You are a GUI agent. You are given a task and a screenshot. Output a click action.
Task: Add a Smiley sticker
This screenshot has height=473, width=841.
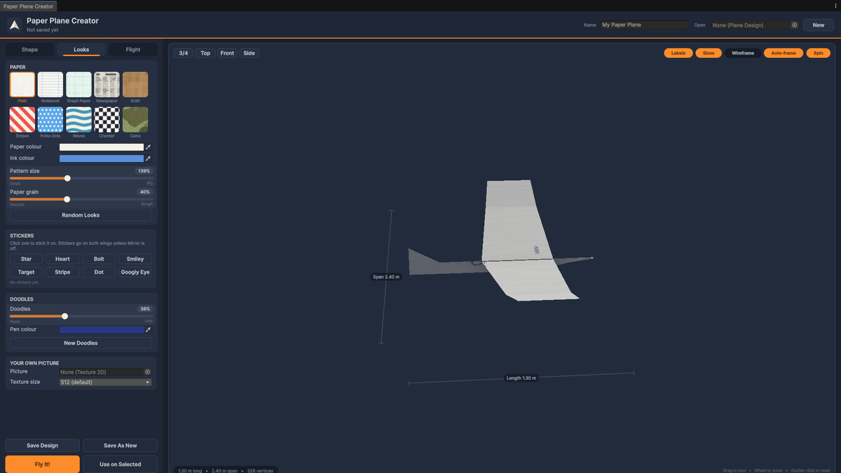[x=135, y=259]
